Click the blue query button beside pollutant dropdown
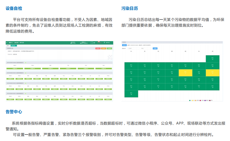 tap(155, 48)
